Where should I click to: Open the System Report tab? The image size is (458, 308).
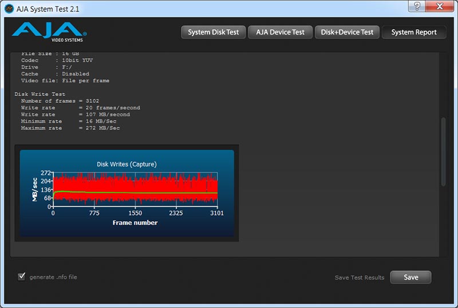pyautogui.click(x=414, y=32)
